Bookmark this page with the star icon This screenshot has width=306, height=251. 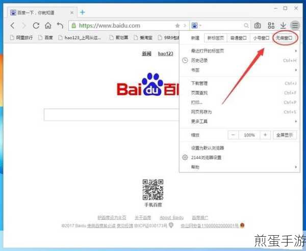pos(177,26)
